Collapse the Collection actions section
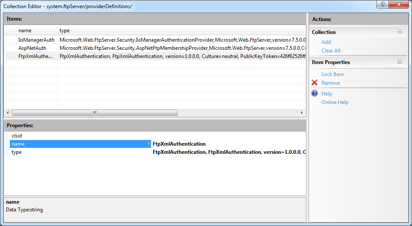The height and width of the screenshot is (226, 412). click(x=400, y=32)
